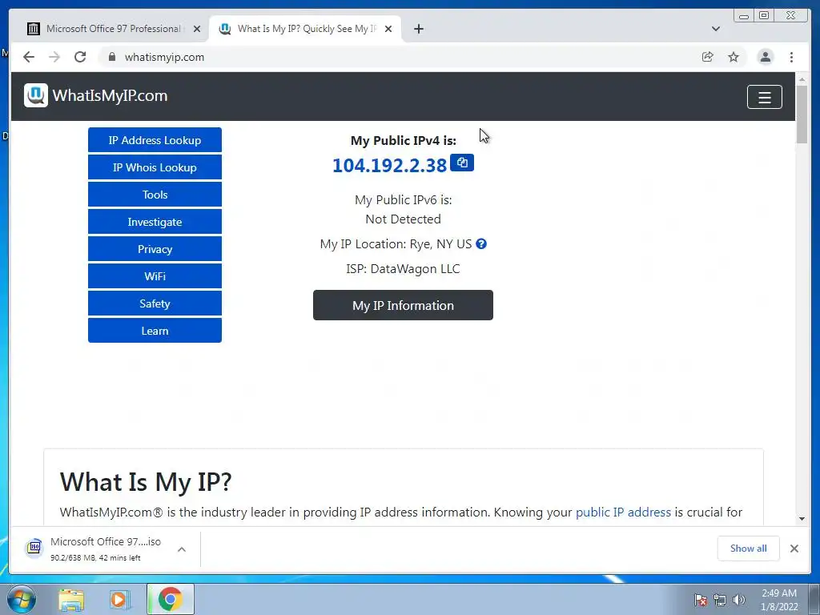Open the Privacy section
The height and width of the screenshot is (615, 820).
click(x=155, y=249)
